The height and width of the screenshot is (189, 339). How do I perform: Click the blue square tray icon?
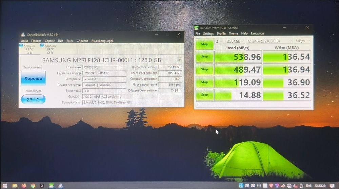(241, 186)
